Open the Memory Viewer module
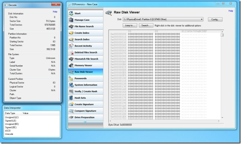The width and height of the screenshot is (241, 144). [85, 65]
